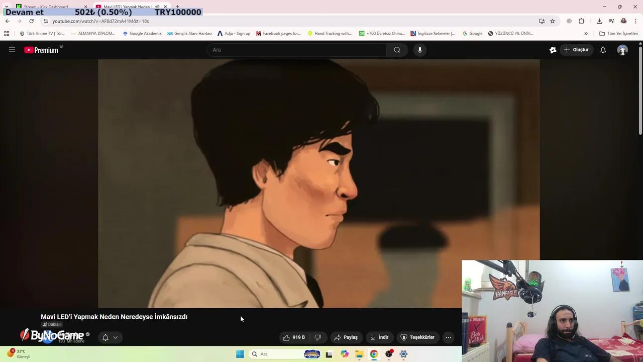Click the magnifier search button in YouTube
This screenshot has height=362, width=643.
397,50
